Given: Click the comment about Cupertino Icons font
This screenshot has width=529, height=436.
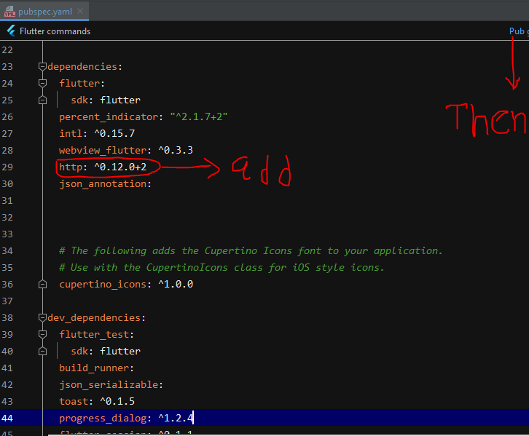Looking at the screenshot, I should point(251,250).
